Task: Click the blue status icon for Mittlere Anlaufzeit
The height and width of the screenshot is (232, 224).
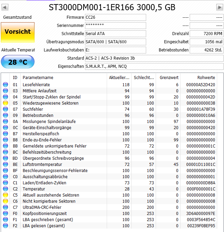Action: click(5, 91)
